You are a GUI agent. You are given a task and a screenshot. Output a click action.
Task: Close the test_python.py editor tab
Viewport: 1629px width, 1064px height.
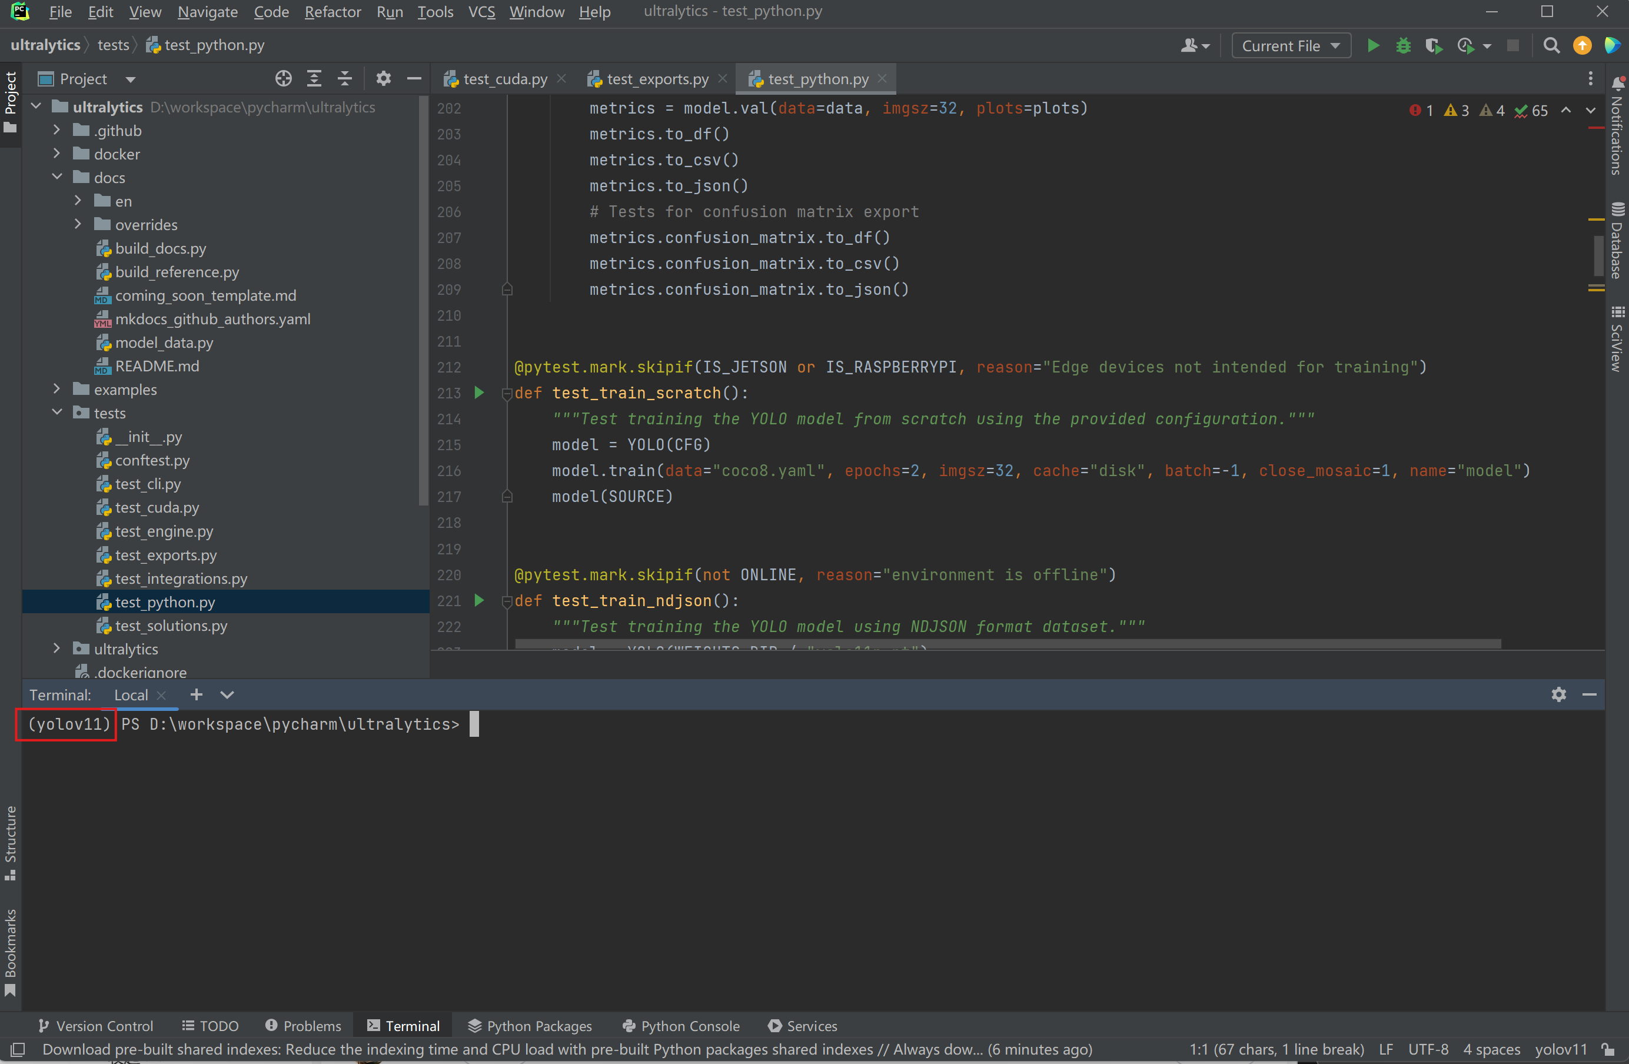tap(882, 79)
